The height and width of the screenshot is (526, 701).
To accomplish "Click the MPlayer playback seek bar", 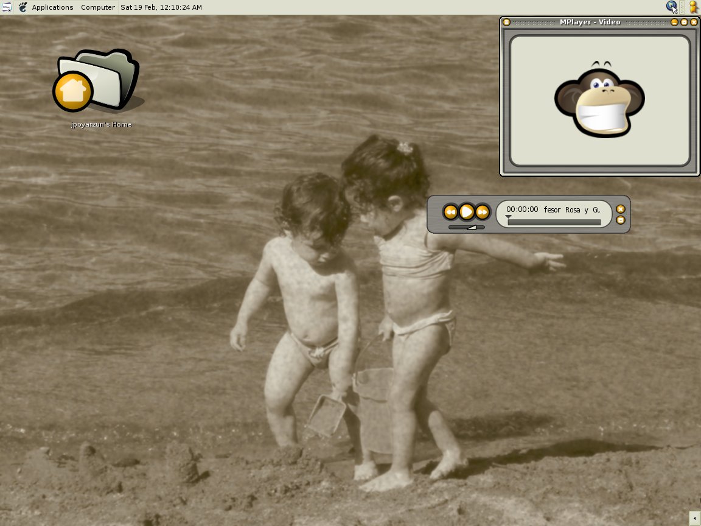I will (554, 222).
